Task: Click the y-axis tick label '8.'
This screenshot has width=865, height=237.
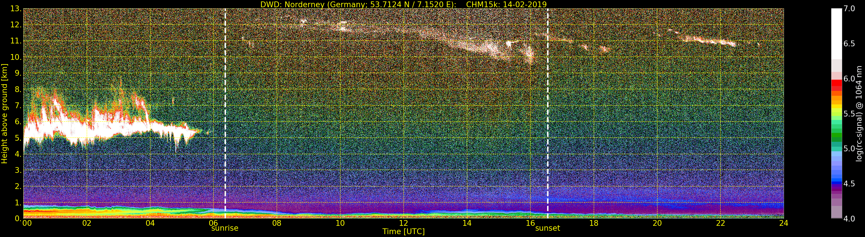Action: click(x=18, y=89)
